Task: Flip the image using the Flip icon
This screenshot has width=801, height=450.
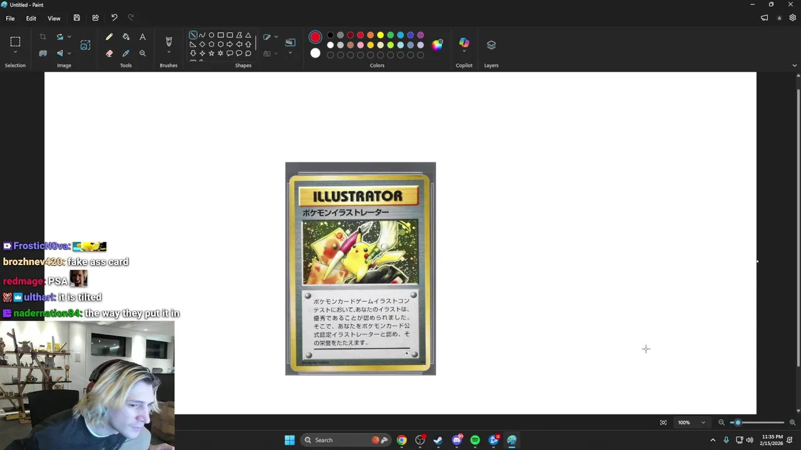Action: point(59,53)
